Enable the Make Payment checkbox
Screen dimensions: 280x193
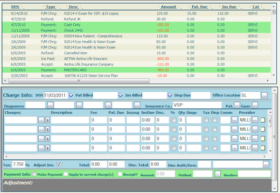(x=34, y=174)
